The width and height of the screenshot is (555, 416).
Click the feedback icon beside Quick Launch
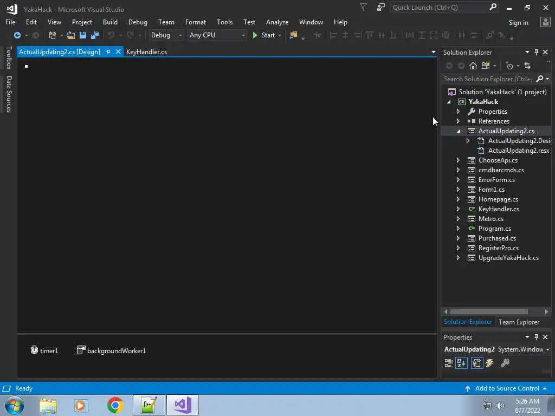click(x=381, y=7)
